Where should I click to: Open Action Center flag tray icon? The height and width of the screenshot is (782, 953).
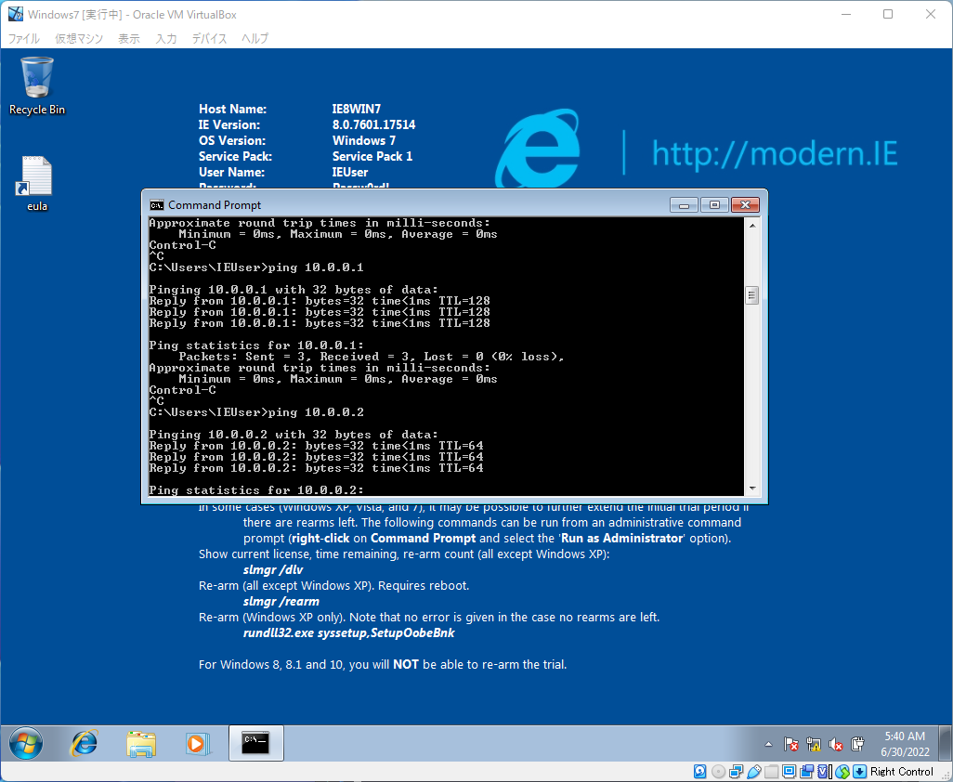tap(790, 744)
